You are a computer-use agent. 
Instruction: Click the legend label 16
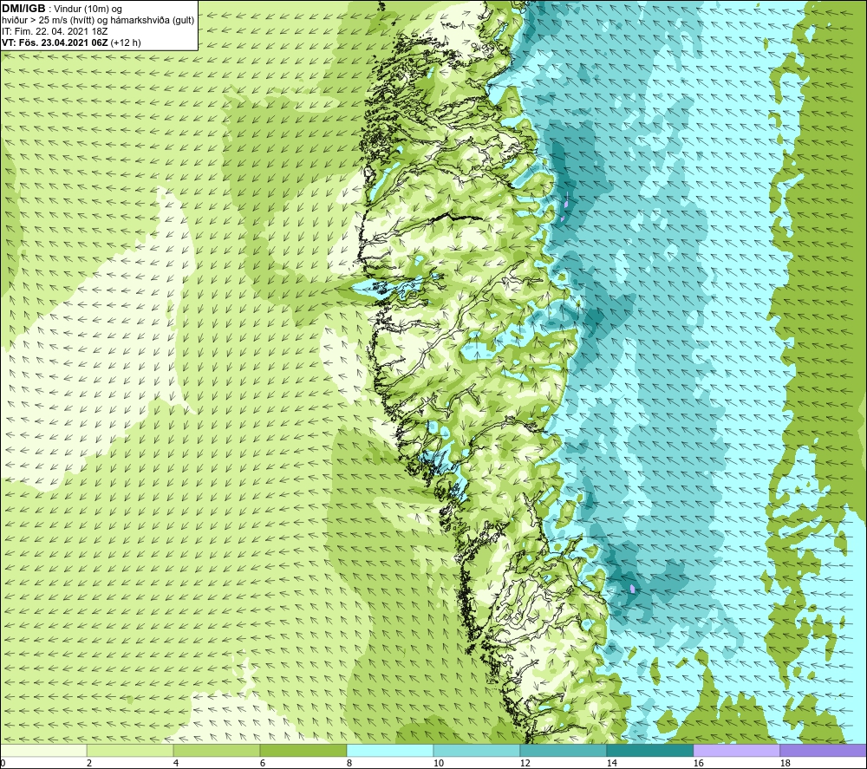[698, 763]
